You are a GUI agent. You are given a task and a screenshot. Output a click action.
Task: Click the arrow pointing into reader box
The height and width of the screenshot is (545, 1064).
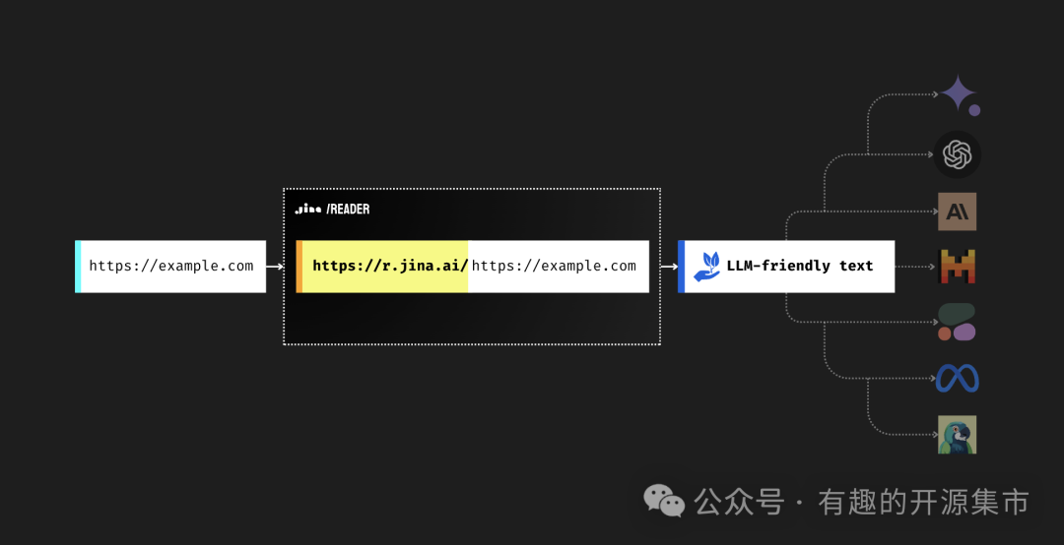tap(275, 267)
